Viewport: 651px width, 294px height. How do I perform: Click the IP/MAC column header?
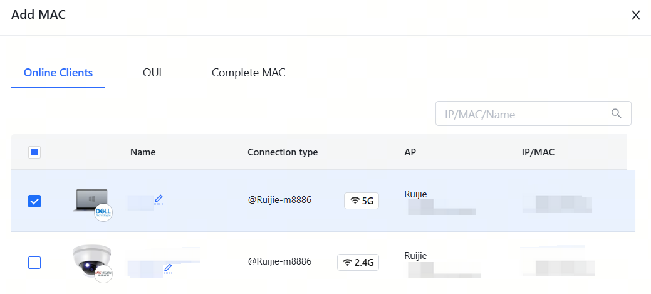pyautogui.click(x=538, y=152)
